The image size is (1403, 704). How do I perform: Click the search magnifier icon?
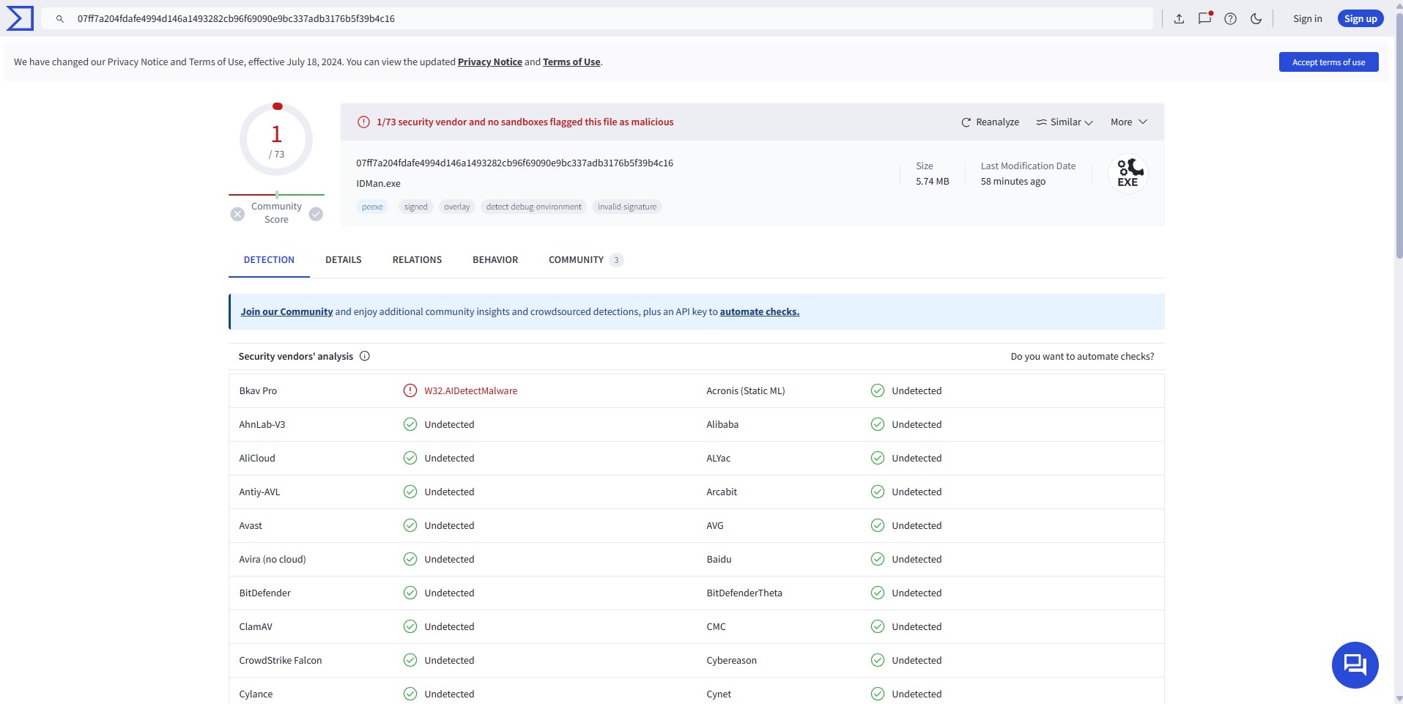click(60, 19)
